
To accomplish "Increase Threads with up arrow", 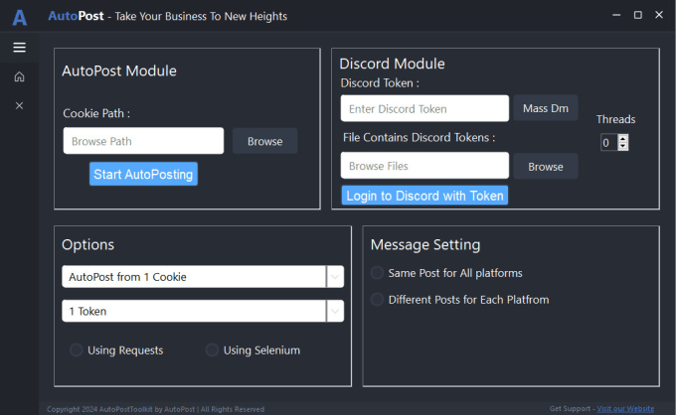I will pos(622,139).
